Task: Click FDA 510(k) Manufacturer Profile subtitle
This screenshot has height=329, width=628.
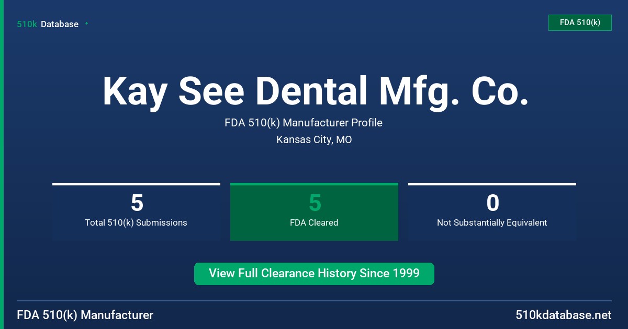Action: tap(304, 123)
